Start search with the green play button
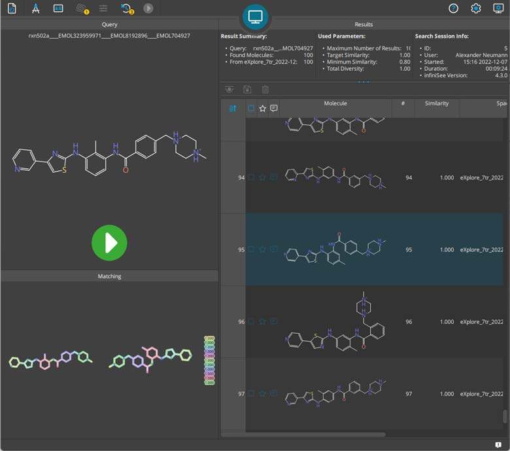Image resolution: width=510 pixels, height=451 pixels. click(x=109, y=243)
